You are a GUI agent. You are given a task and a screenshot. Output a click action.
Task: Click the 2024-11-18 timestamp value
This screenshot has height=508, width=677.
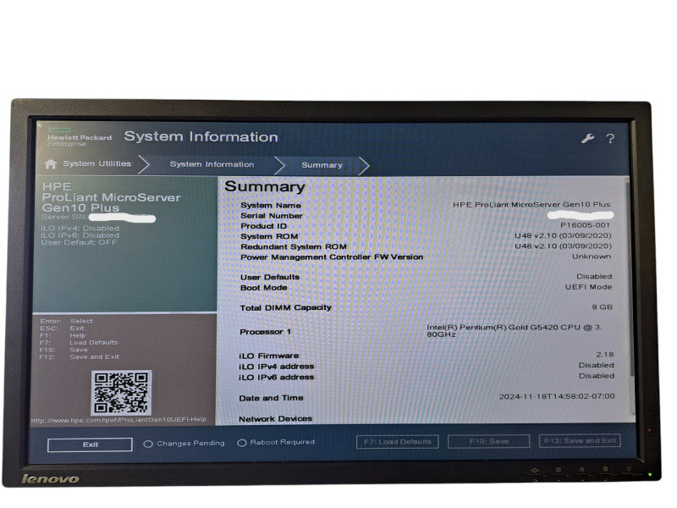pos(557,396)
